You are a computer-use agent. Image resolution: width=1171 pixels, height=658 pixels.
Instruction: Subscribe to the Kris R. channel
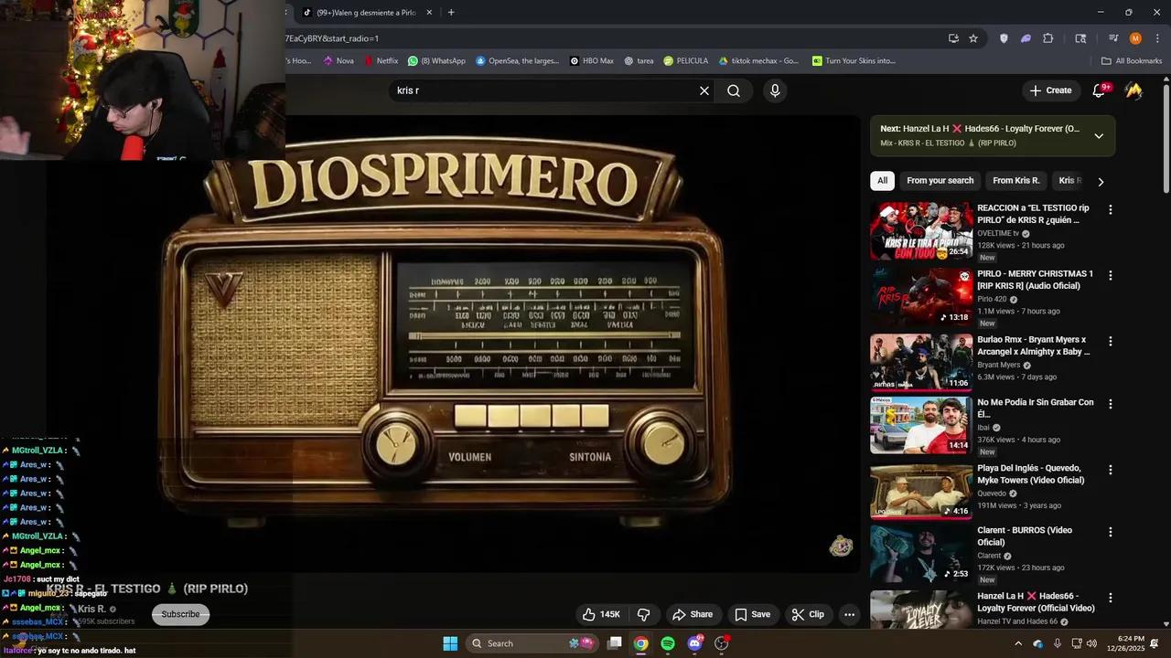(x=180, y=614)
